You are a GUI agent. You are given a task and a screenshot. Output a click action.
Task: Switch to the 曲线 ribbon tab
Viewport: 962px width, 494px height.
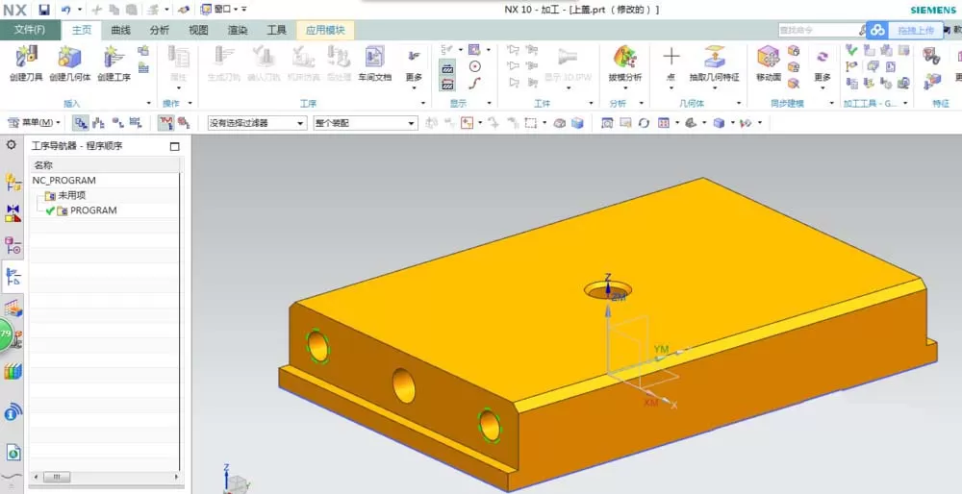click(x=121, y=30)
